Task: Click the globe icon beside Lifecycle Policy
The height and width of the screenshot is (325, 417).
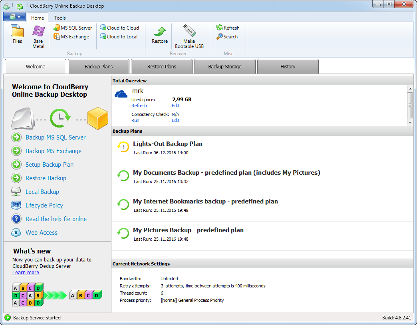Action: (16, 205)
